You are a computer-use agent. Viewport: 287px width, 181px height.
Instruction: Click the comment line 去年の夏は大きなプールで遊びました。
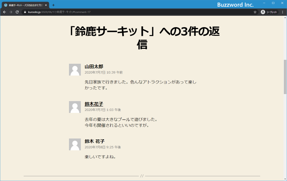pyautogui.click(x=121, y=120)
